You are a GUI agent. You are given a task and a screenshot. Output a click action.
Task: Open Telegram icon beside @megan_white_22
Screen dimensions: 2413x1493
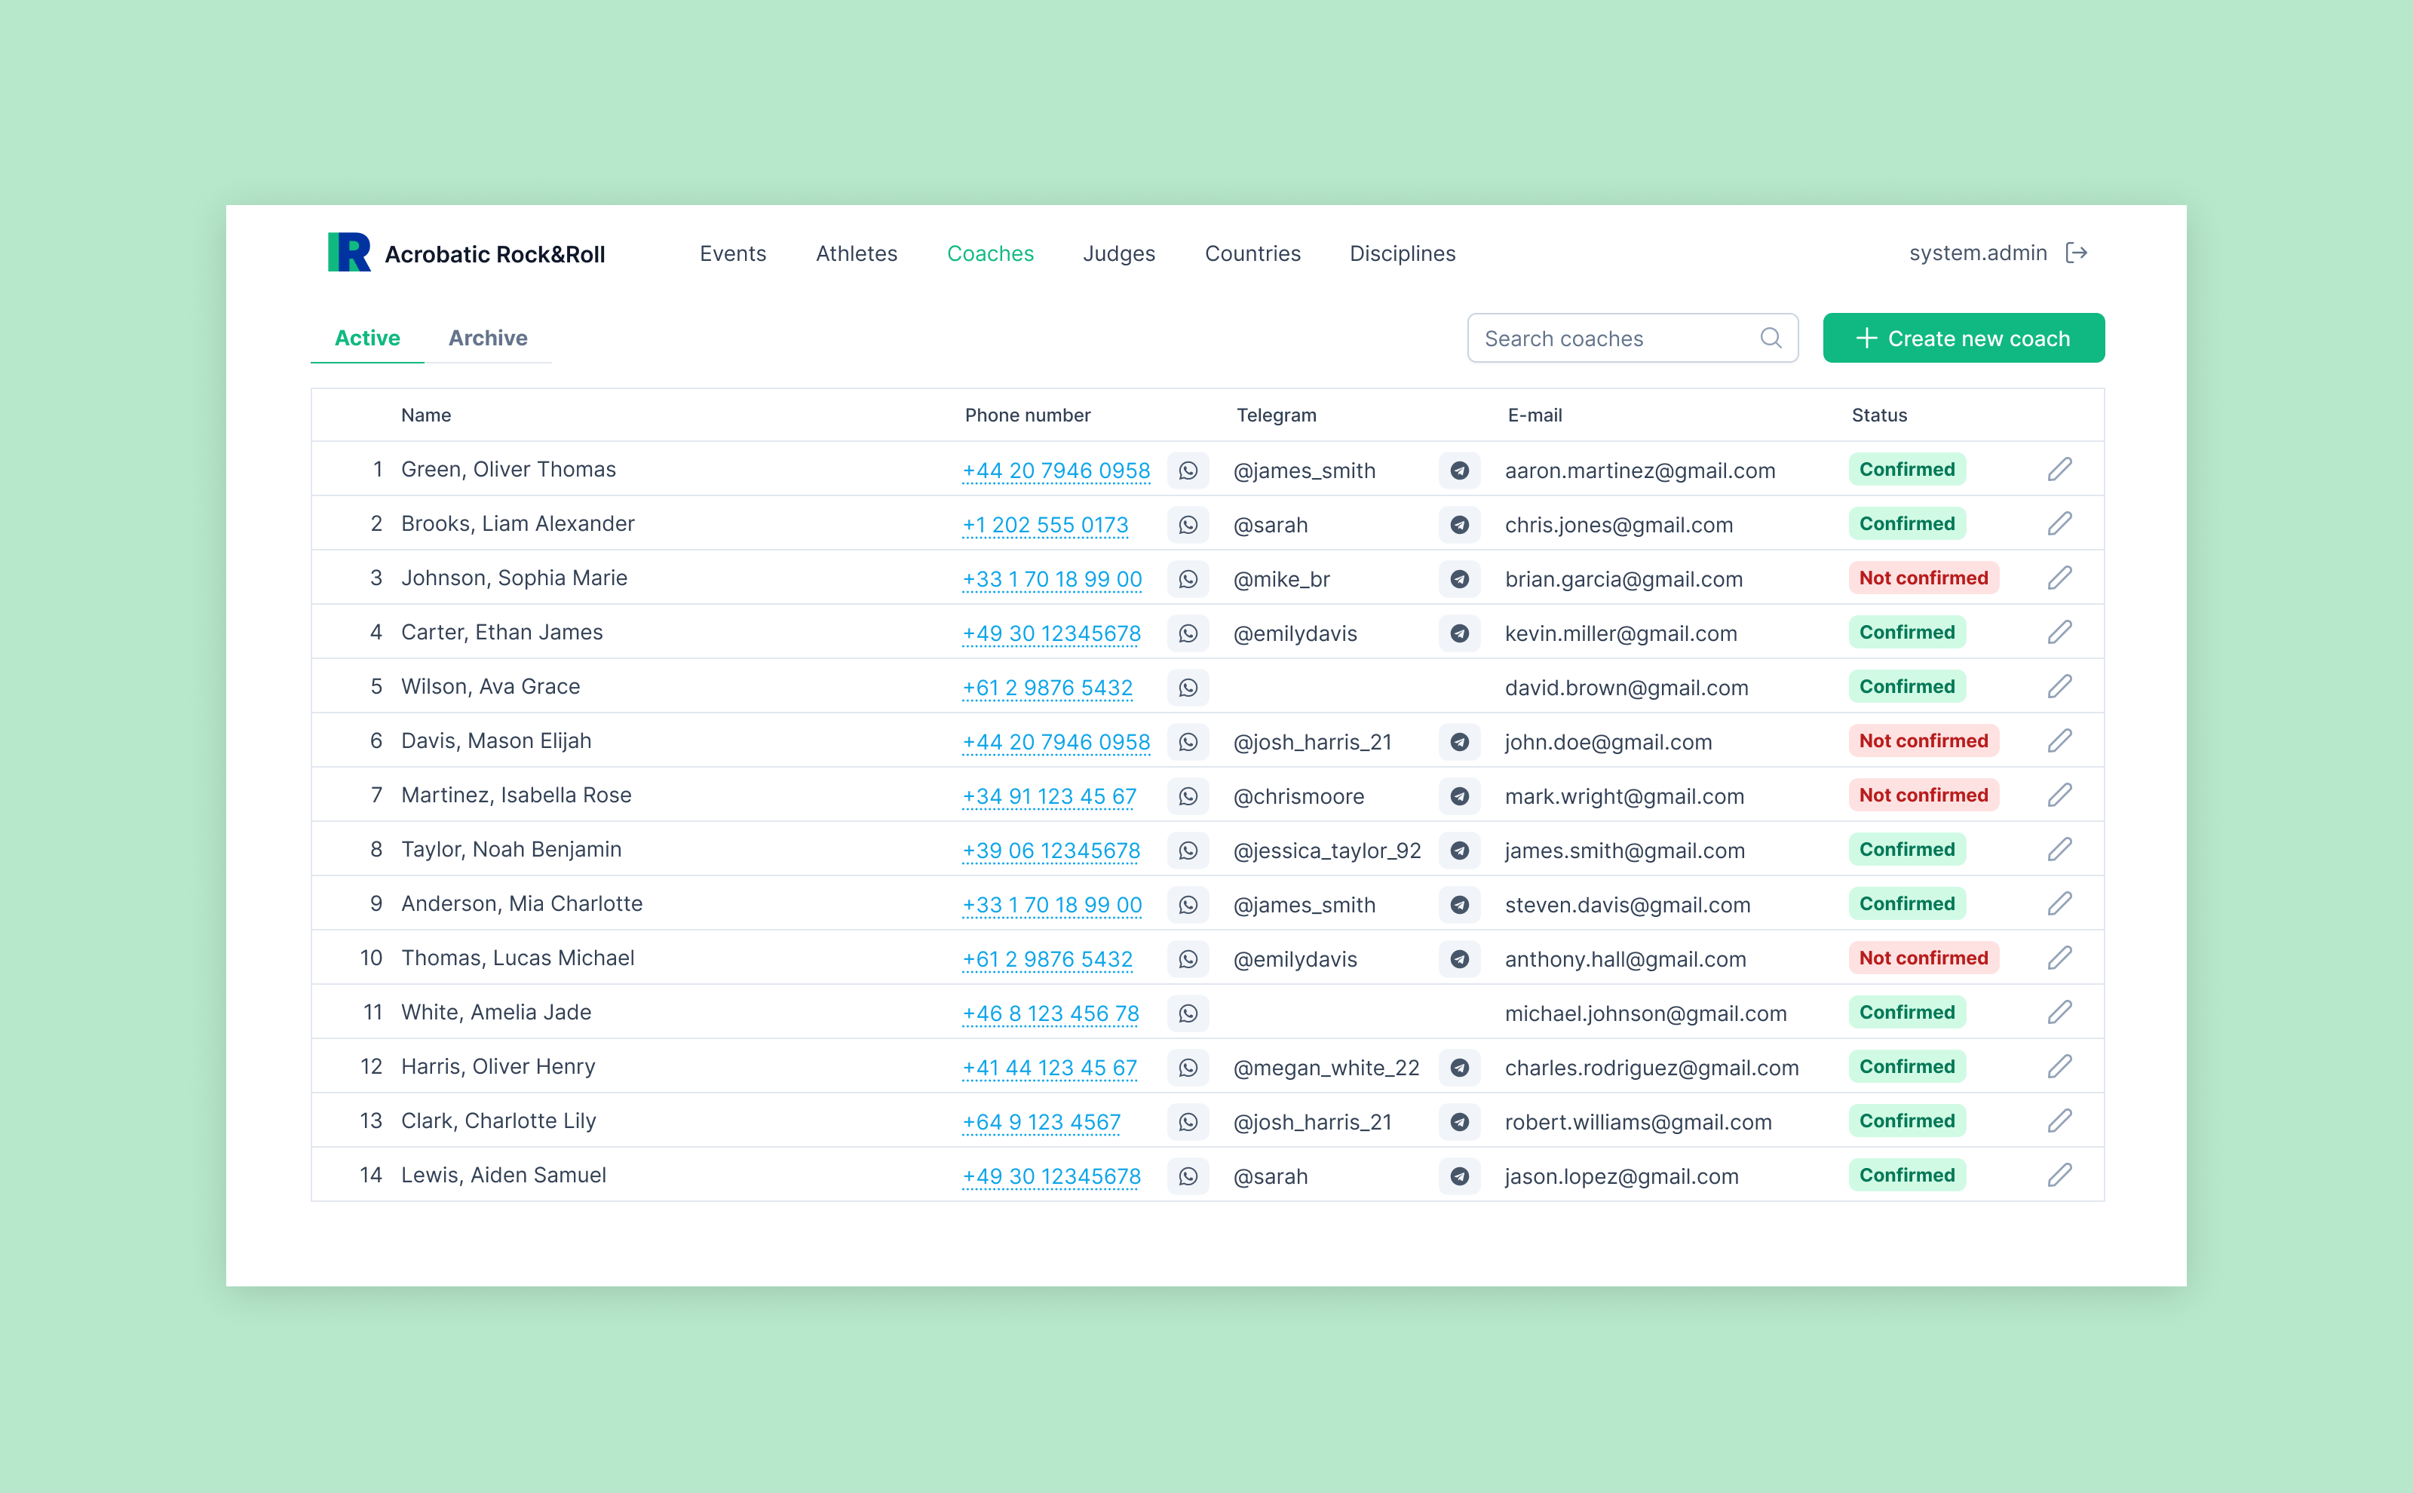1459,1068
